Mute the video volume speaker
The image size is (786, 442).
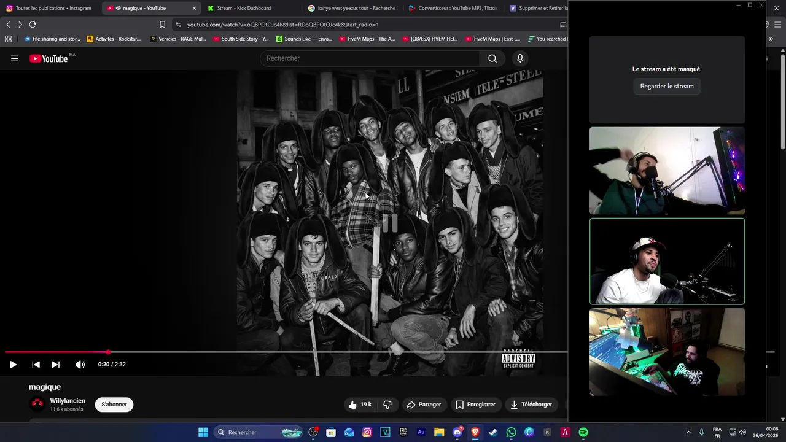80,365
